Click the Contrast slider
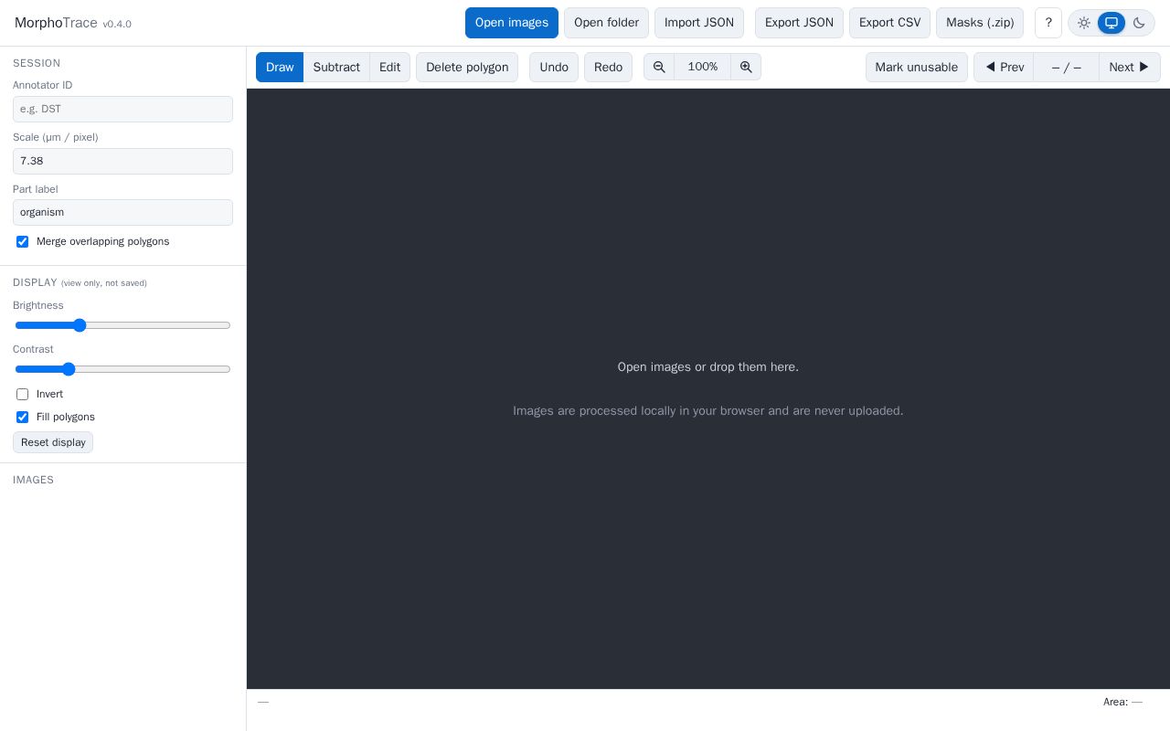Image resolution: width=1170 pixels, height=731 pixels. point(122,369)
